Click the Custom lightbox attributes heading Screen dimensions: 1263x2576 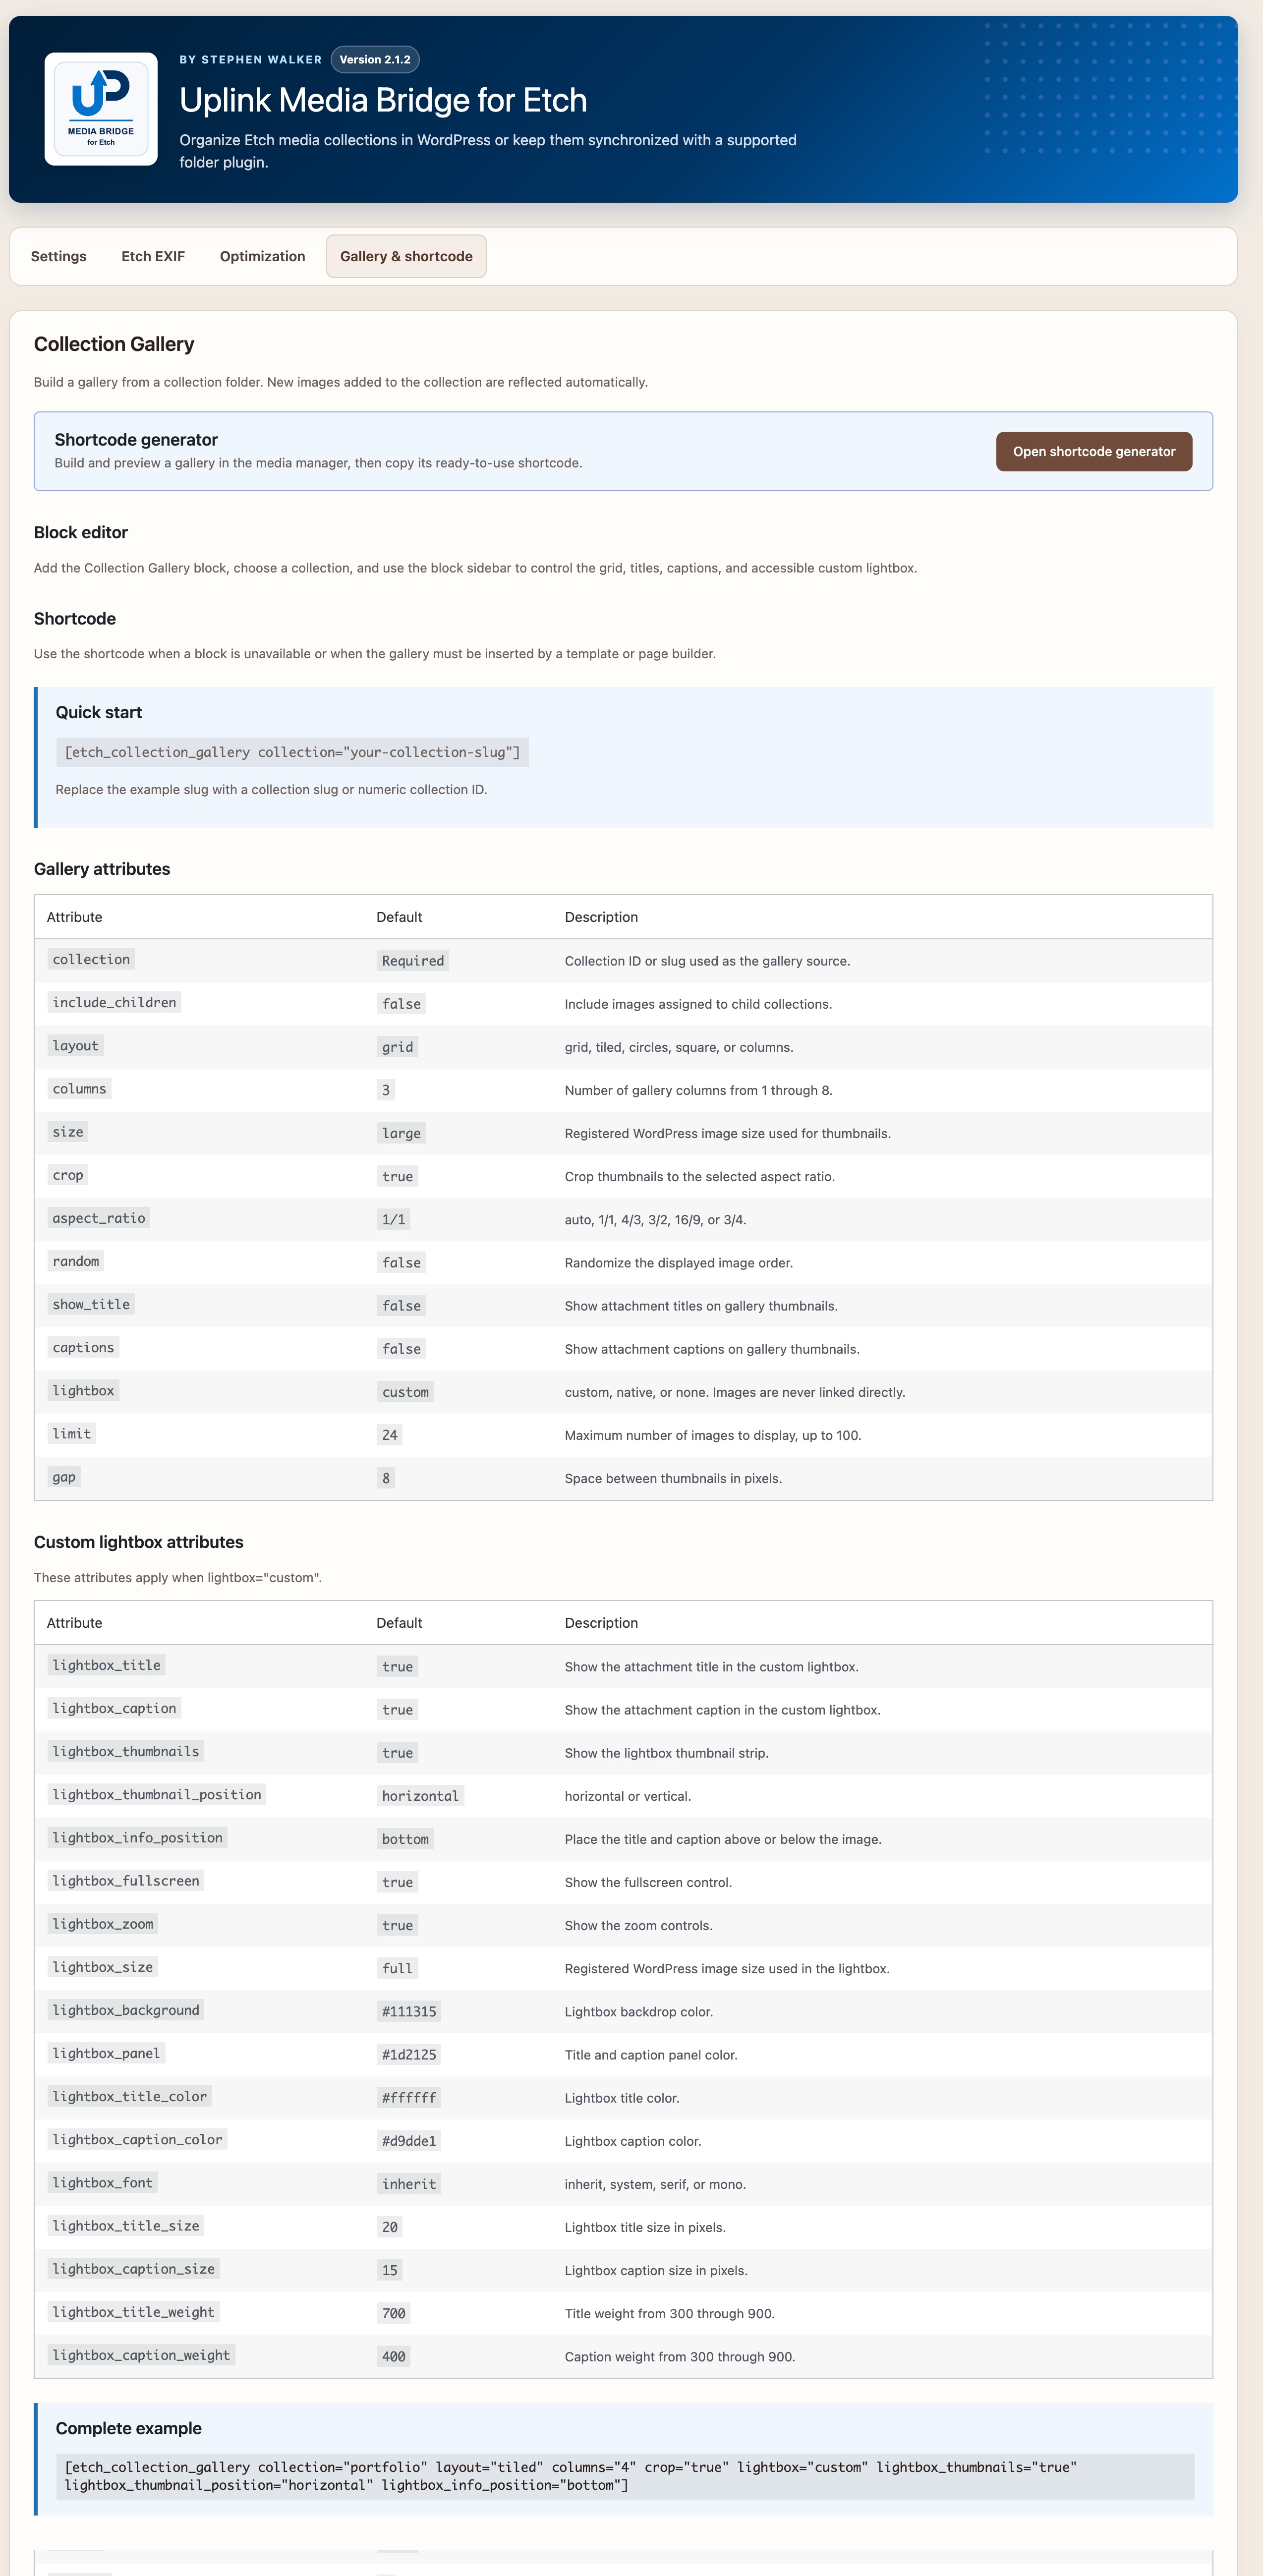pyautogui.click(x=139, y=1542)
